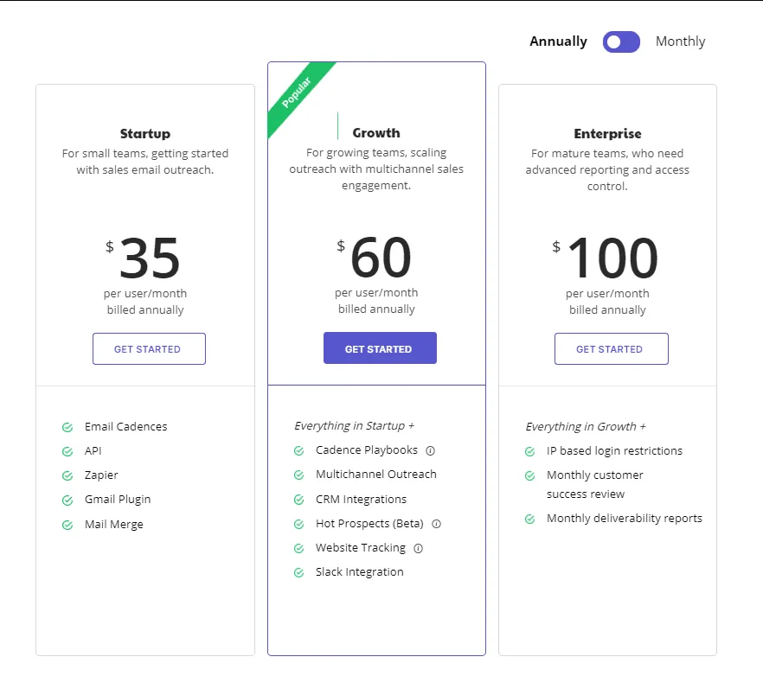
Task: Click checkmark icon next to Gmail Plugin
Action: click(67, 500)
